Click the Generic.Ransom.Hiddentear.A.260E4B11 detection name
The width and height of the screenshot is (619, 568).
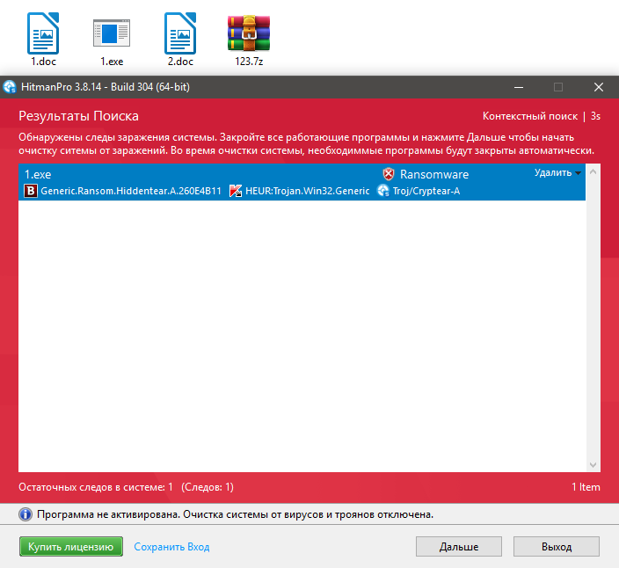click(x=131, y=191)
